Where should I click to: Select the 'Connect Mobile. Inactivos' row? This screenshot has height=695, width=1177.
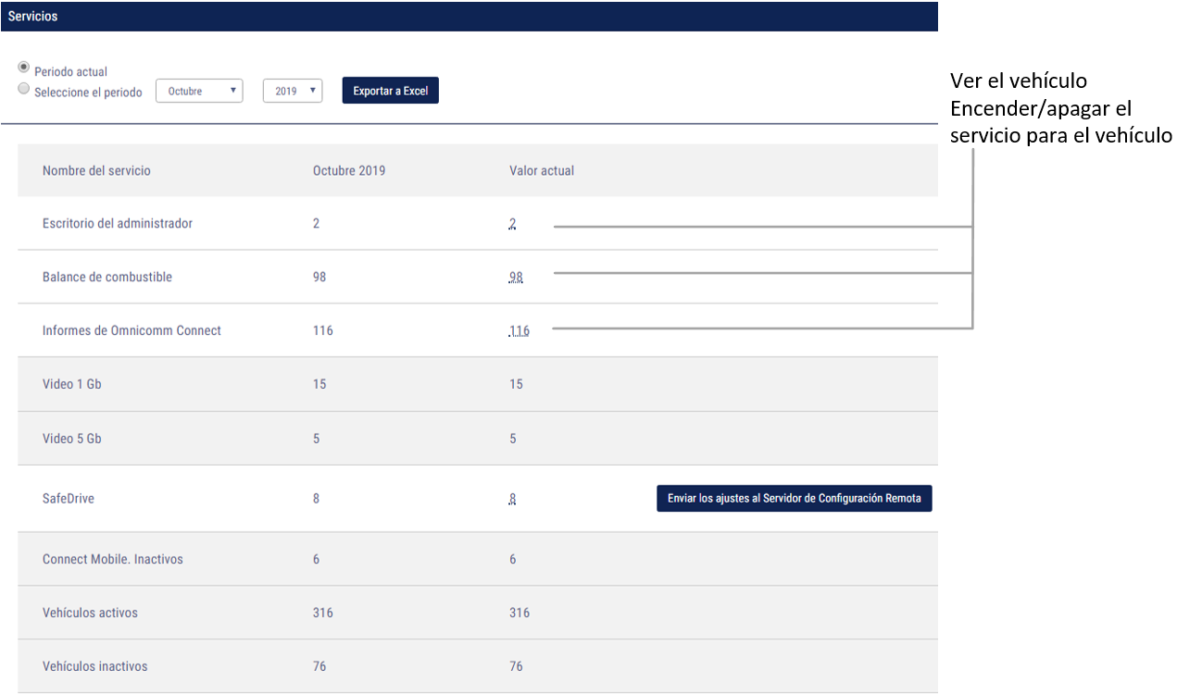(x=113, y=559)
